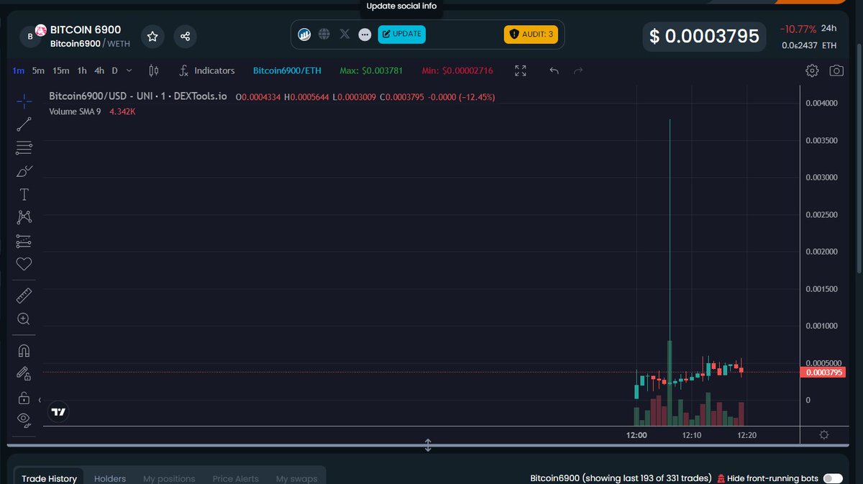The height and width of the screenshot is (484, 863).
Task: Click the Volume SMA 9 indicator label
Action: [x=75, y=111]
